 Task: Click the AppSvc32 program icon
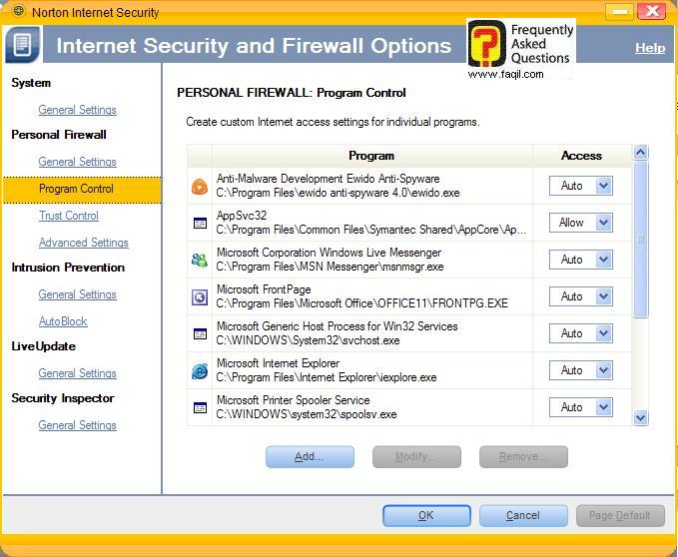(200, 223)
